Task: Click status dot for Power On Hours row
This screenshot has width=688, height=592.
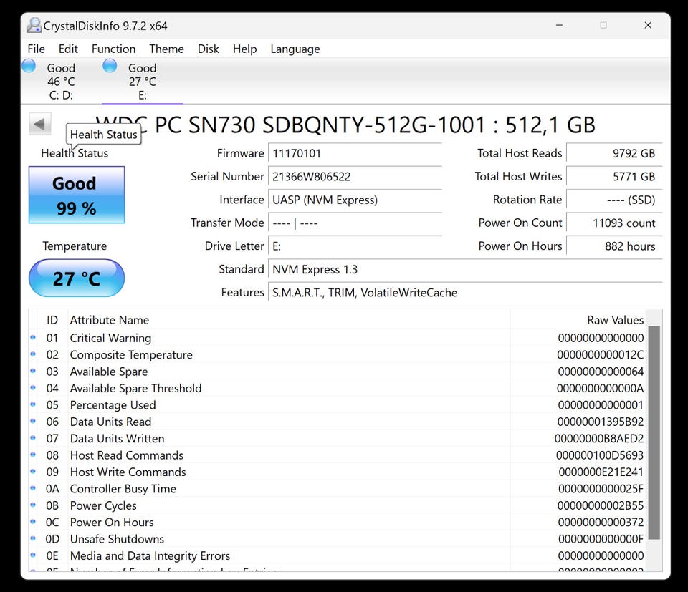Action: pyautogui.click(x=33, y=521)
